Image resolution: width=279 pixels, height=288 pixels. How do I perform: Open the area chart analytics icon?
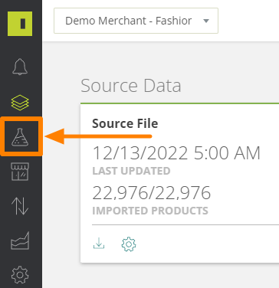[x=20, y=241]
